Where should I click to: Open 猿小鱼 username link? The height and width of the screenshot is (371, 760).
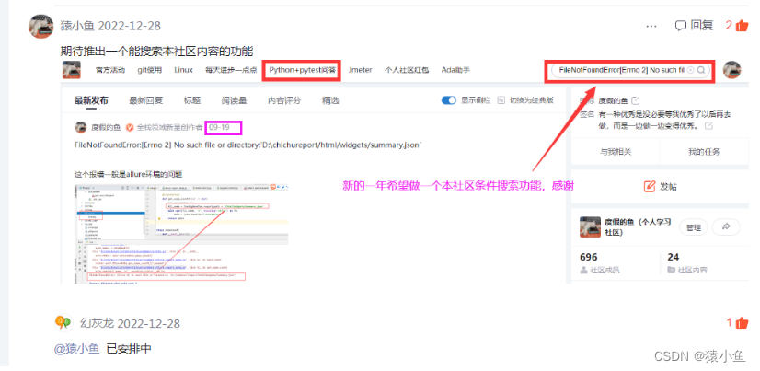pyautogui.click(x=76, y=26)
